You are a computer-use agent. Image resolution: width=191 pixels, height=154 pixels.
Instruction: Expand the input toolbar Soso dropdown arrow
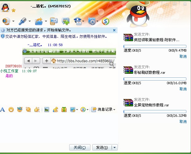pos(87,109)
